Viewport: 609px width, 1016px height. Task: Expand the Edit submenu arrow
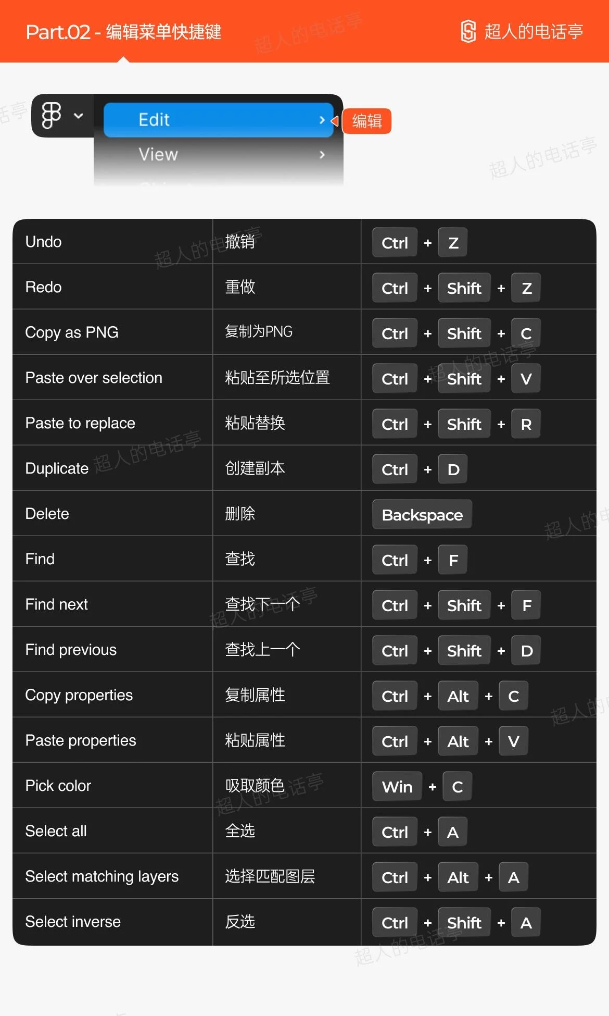[322, 120]
